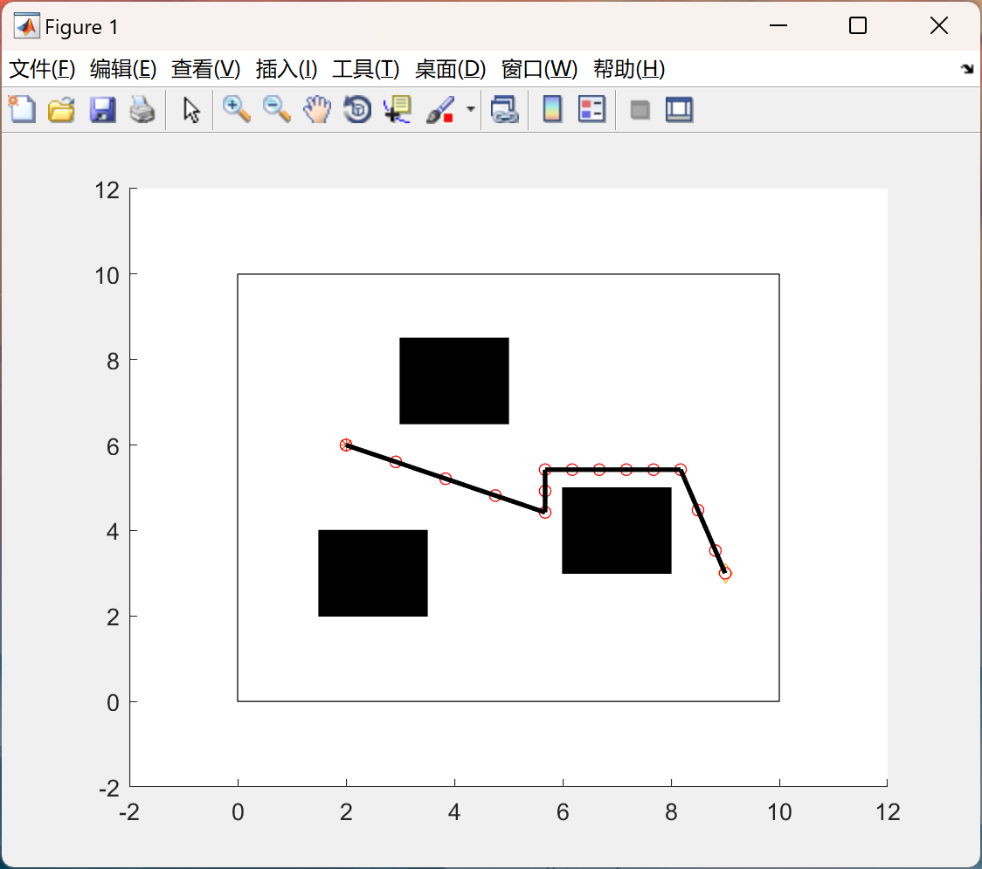Dock the figure using the corner arrow
Viewport: 982px width, 869px height.
click(x=967, y=69)
